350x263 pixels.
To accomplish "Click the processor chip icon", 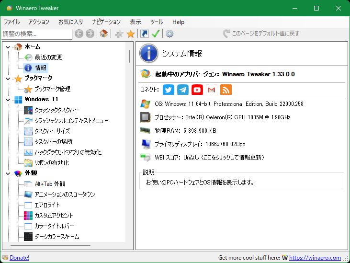I will click(146, 117).
